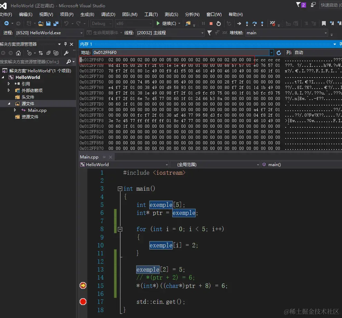342x318 pixels.
Task: Click the Step Over icon
Action: click(255, 24)
